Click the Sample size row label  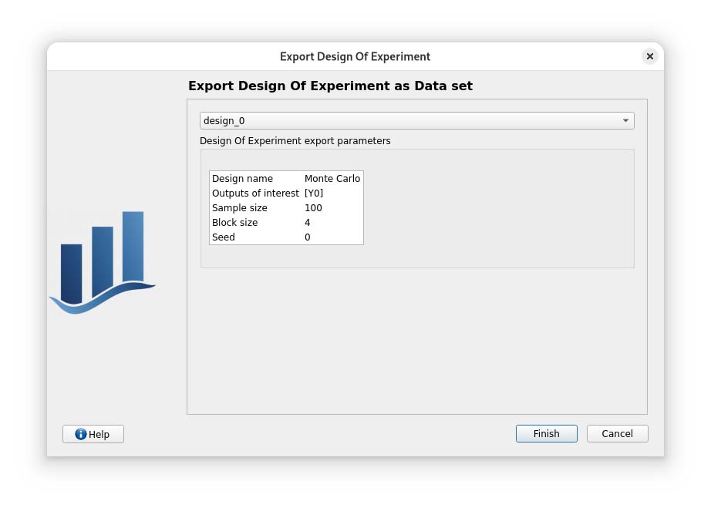[x=240, y=208]
